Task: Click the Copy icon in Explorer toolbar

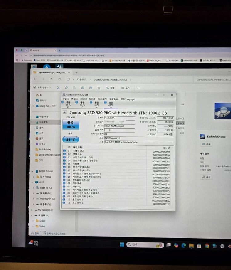Action: pyautogui.click(x=66, y=88)
